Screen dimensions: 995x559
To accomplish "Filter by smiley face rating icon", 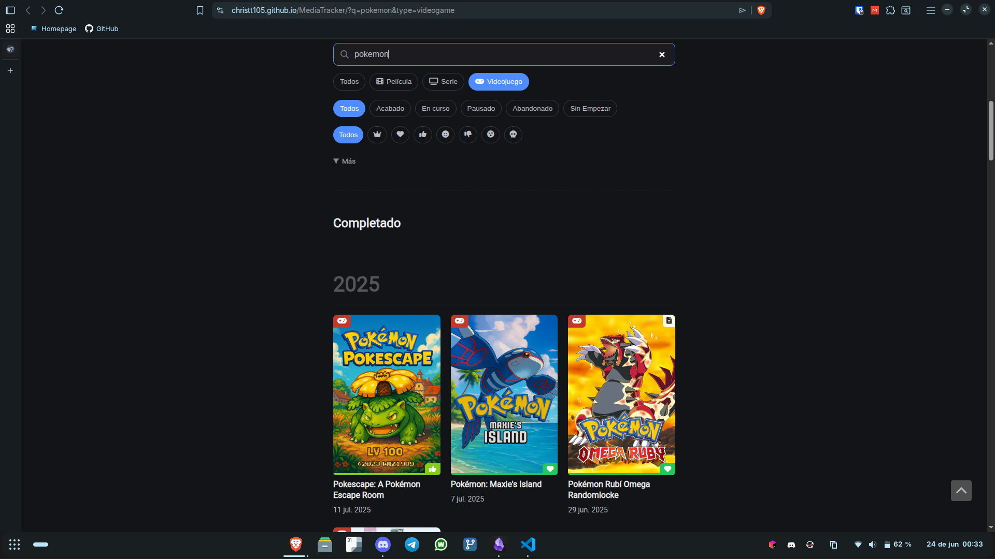I will [x=445, y=135].
